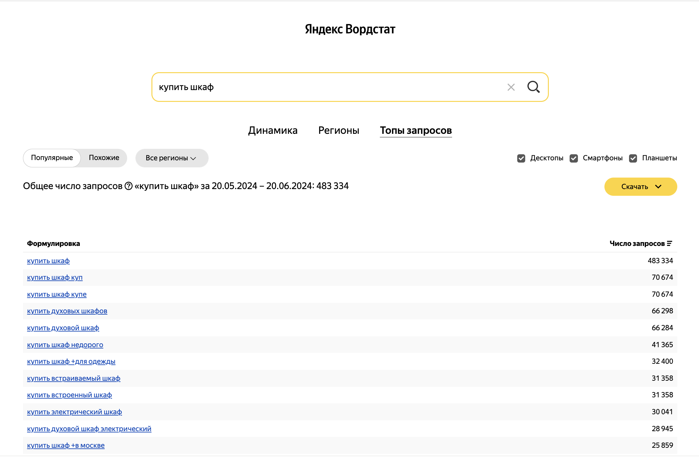Uncheck the Десктопы checkbox
Image resolution: width=699 pixels, height=458 pixels.
[x=521, y=158]
